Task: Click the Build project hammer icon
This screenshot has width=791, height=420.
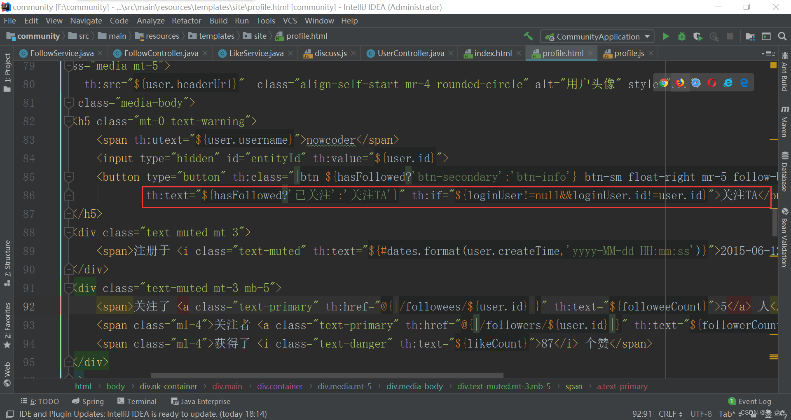Action: pos(528,36)
